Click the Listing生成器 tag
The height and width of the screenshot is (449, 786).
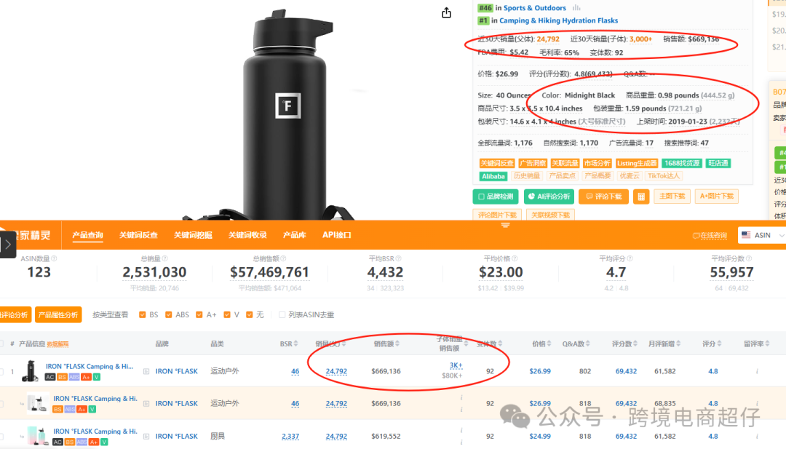(x=637, y=163)
